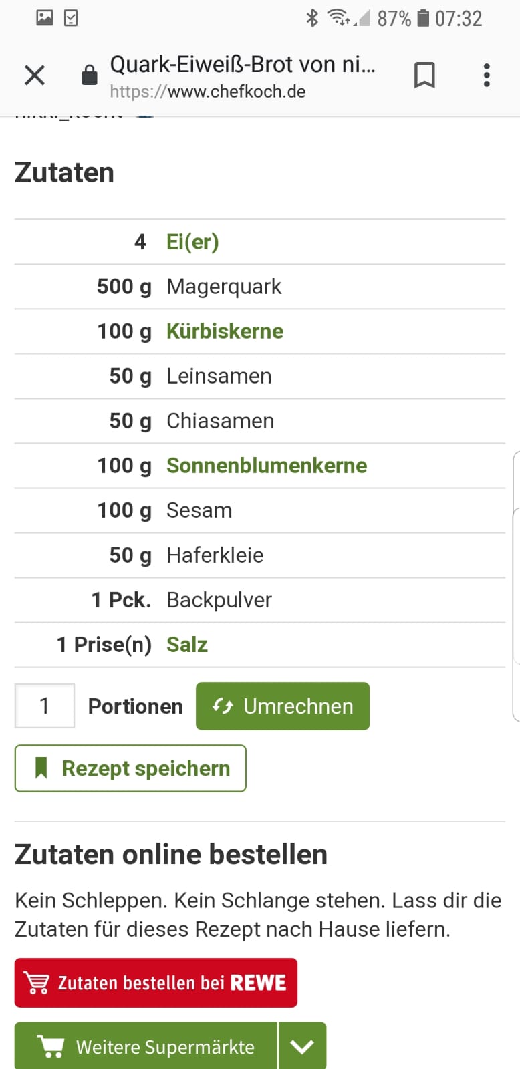The image size is (520, 1069).
Task: Tap the image notification icon in status bar
Action: tap(45, 18)
